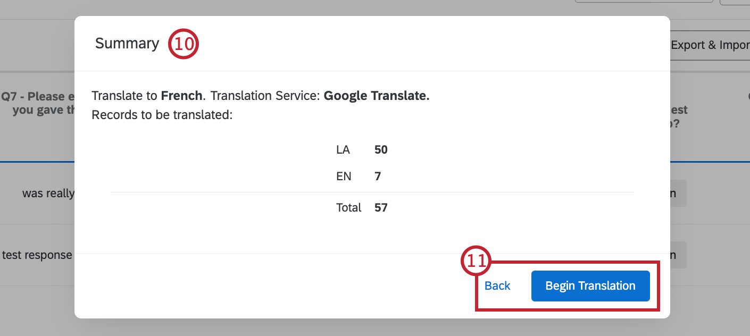
Task: Click the red numbered callout 11
Action: pos(475,261)
